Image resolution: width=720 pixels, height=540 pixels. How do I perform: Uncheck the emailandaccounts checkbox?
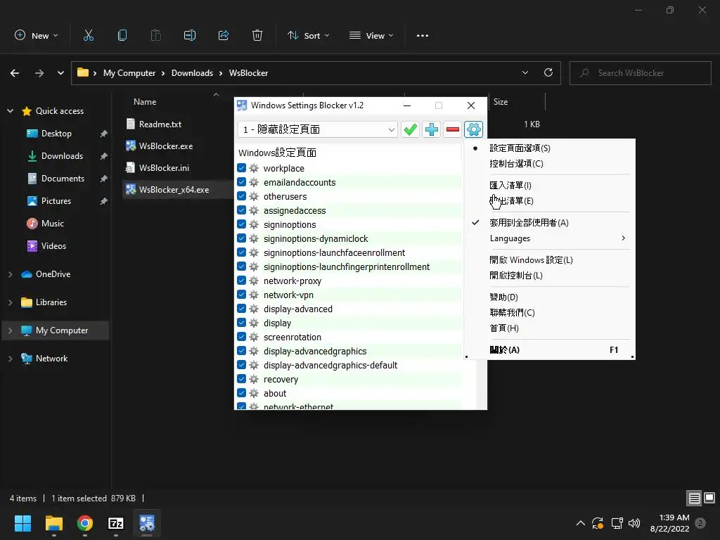[x=242, y=182]
